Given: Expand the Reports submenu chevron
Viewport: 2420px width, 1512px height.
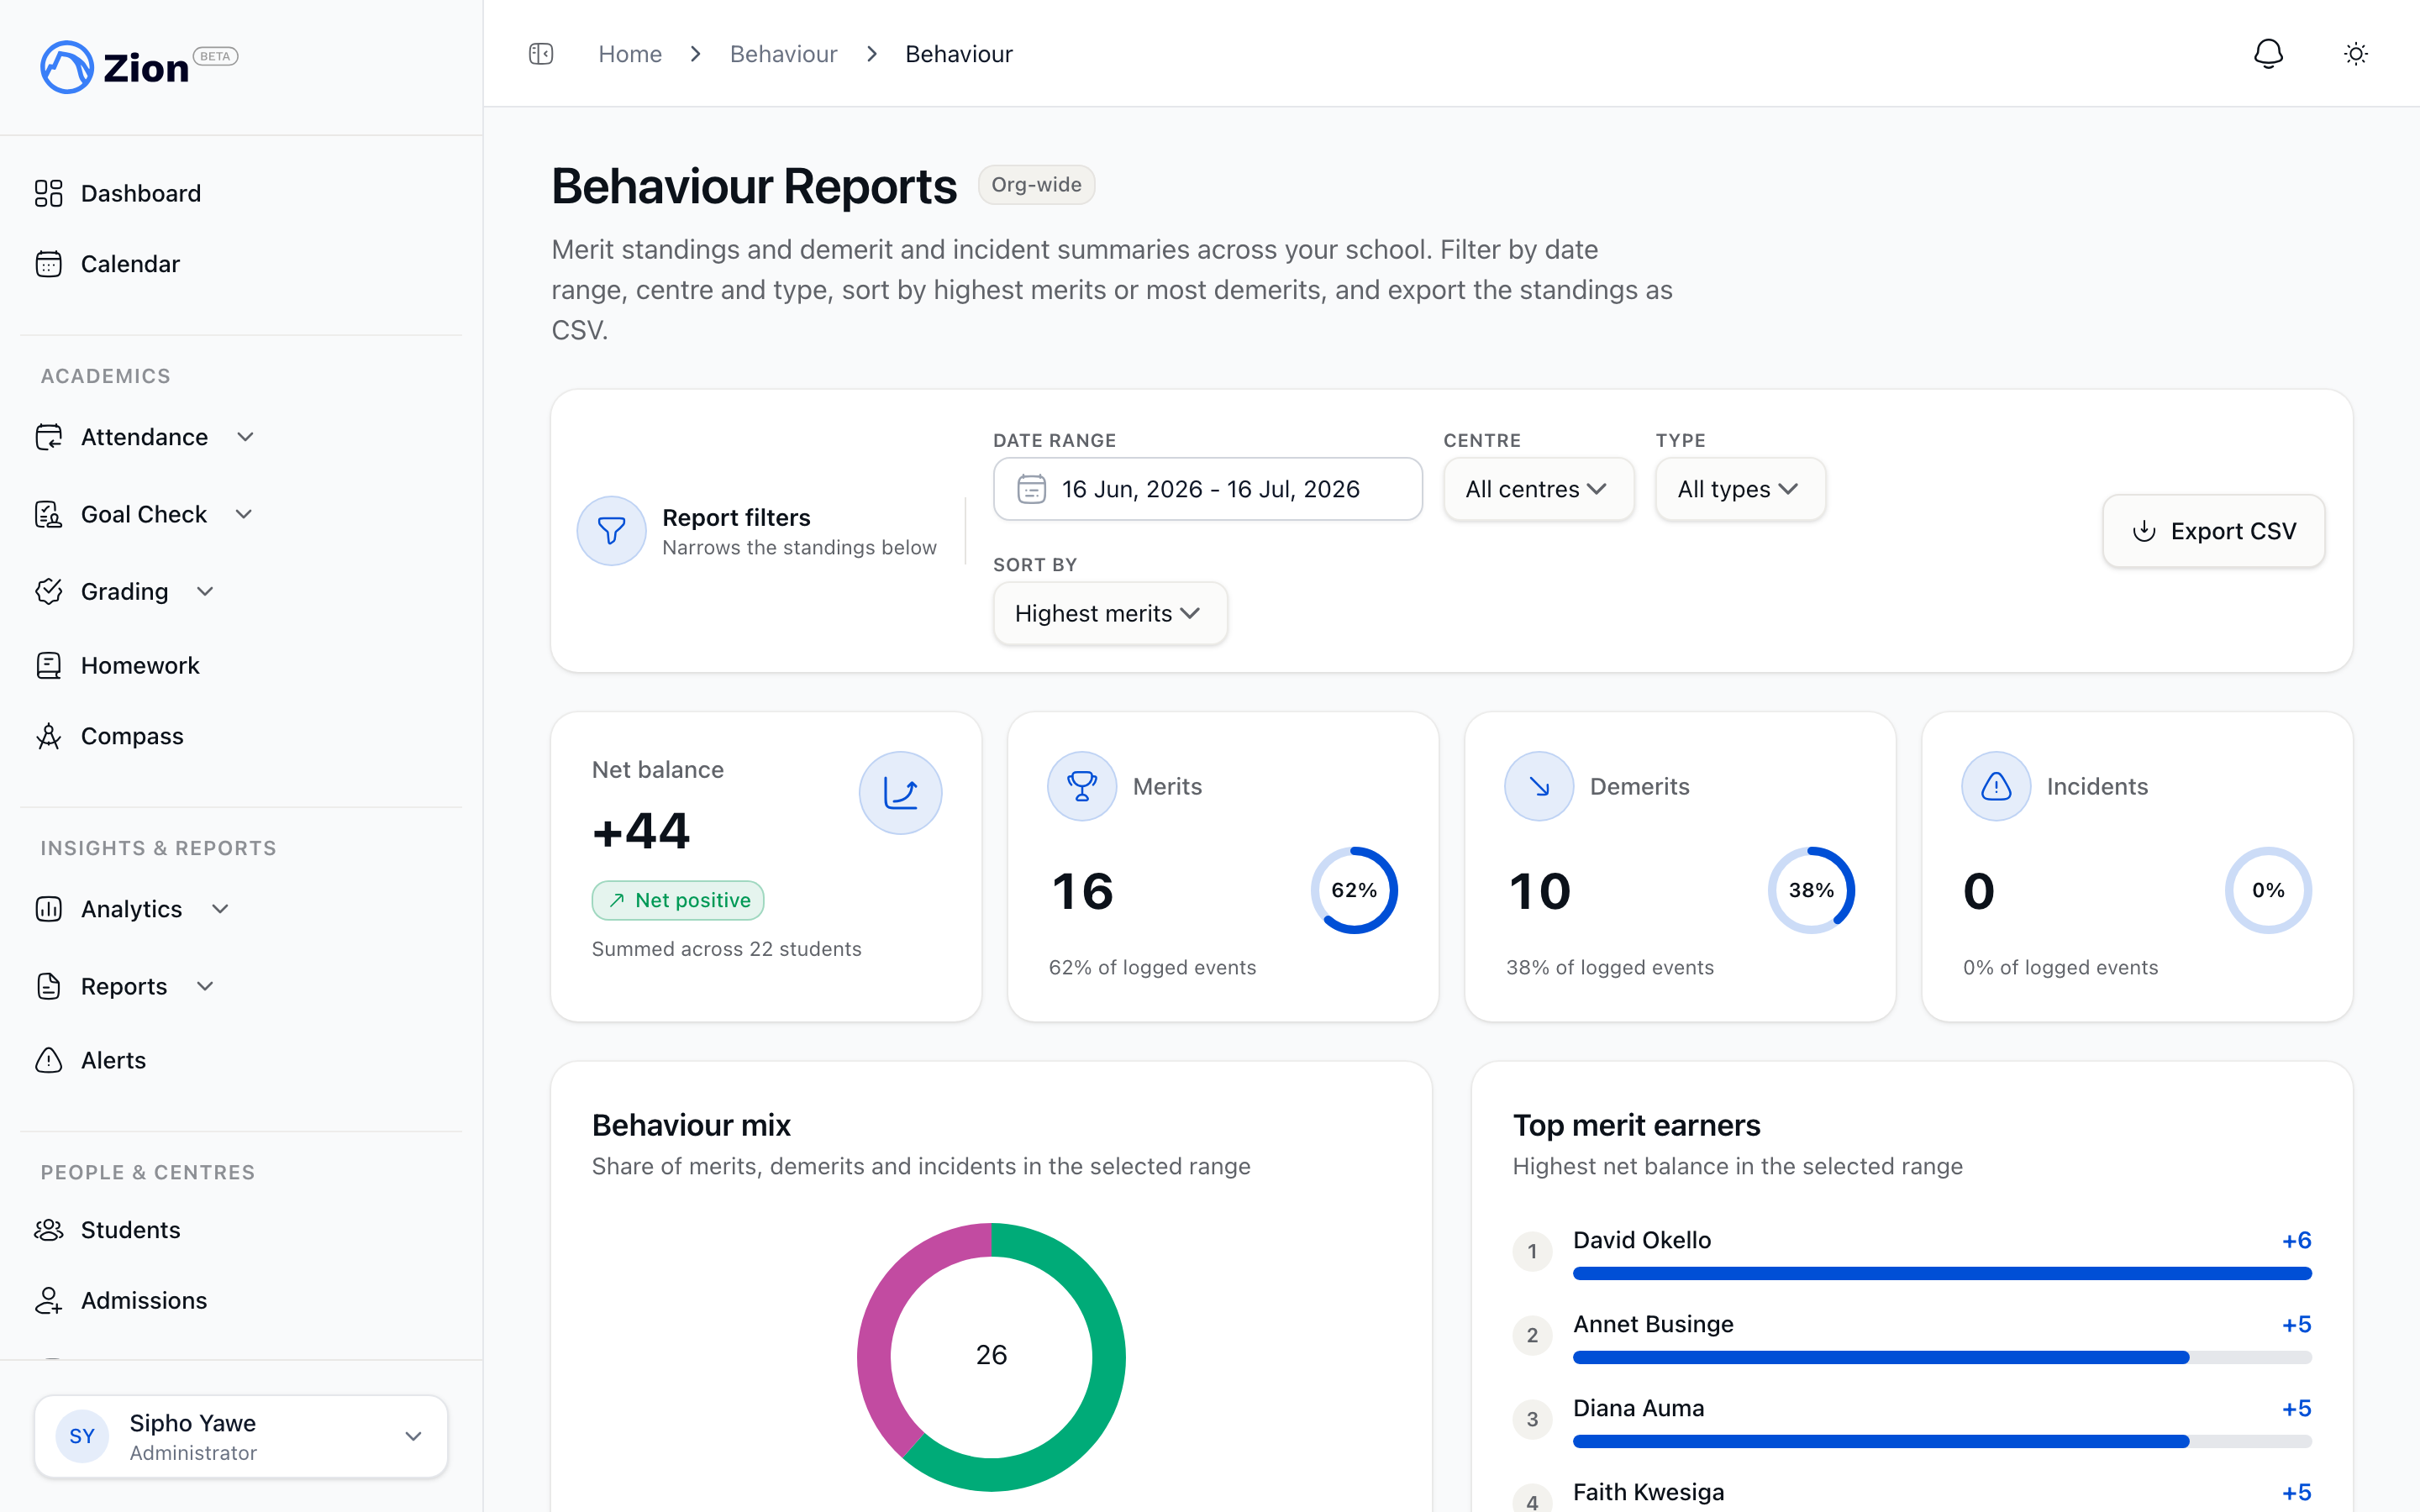Looking at the screenshot, I should tap(205, 986).
